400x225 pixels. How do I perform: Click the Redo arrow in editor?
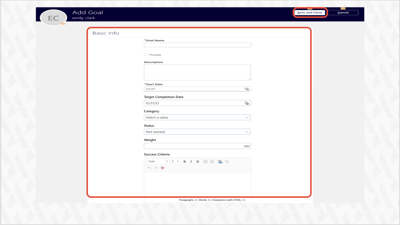tap(156, 168)
